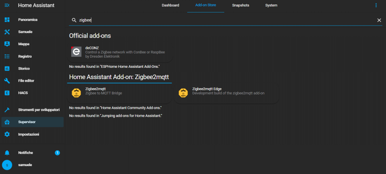Click the deCONZ add-on logo
Screen dimensions: 386x174
76,52
